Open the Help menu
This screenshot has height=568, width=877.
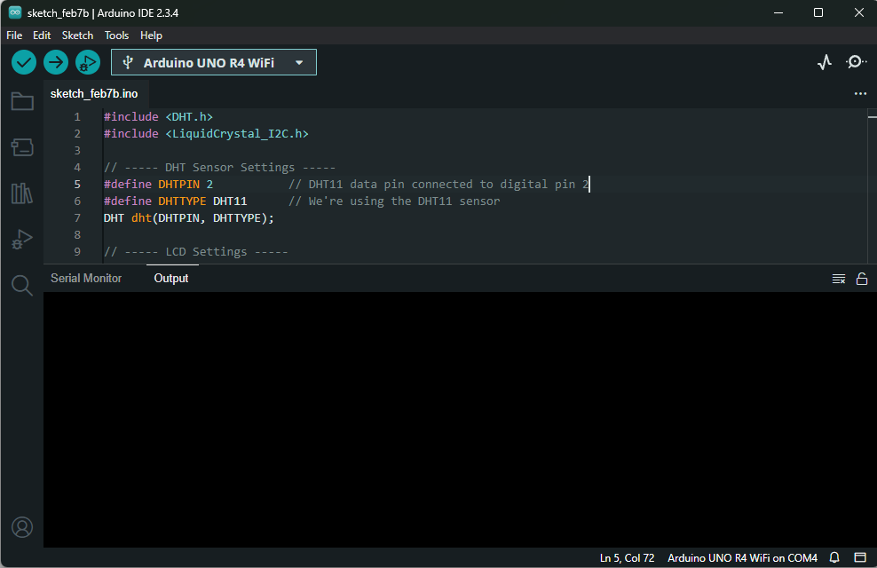pos(151,35)
